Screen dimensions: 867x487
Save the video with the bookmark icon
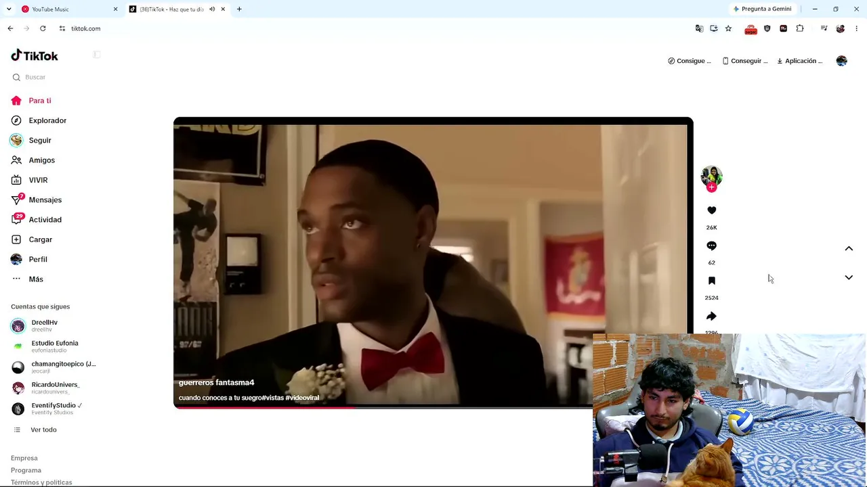[711, 281]
